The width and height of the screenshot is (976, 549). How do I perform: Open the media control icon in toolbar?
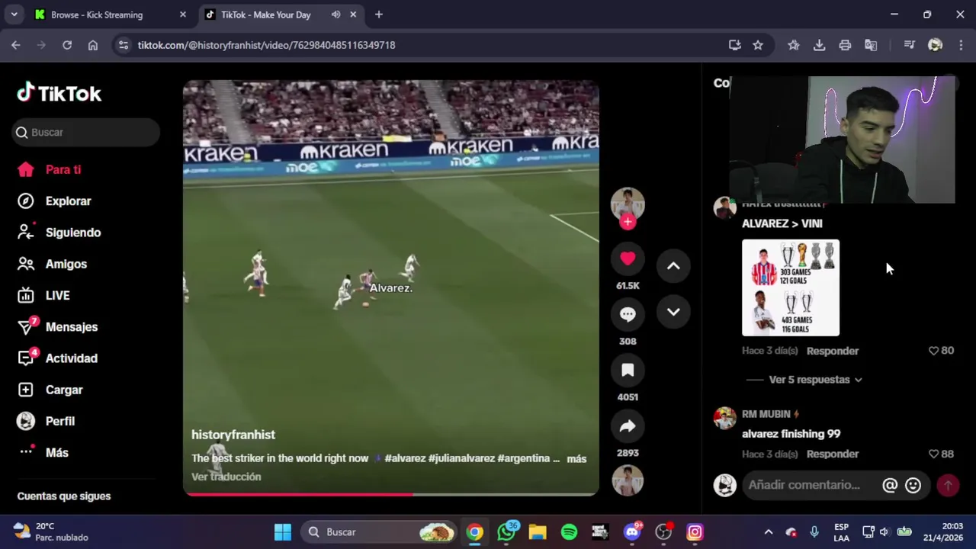click(909, 45)
